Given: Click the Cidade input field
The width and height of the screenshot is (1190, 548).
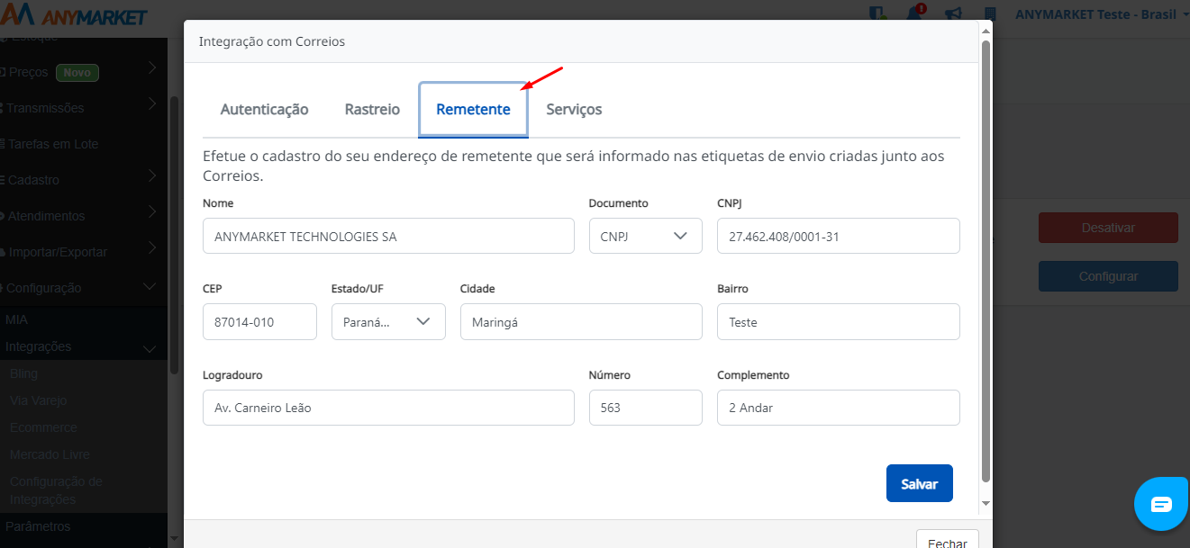Looking at the screenshot, I should 581,321.
